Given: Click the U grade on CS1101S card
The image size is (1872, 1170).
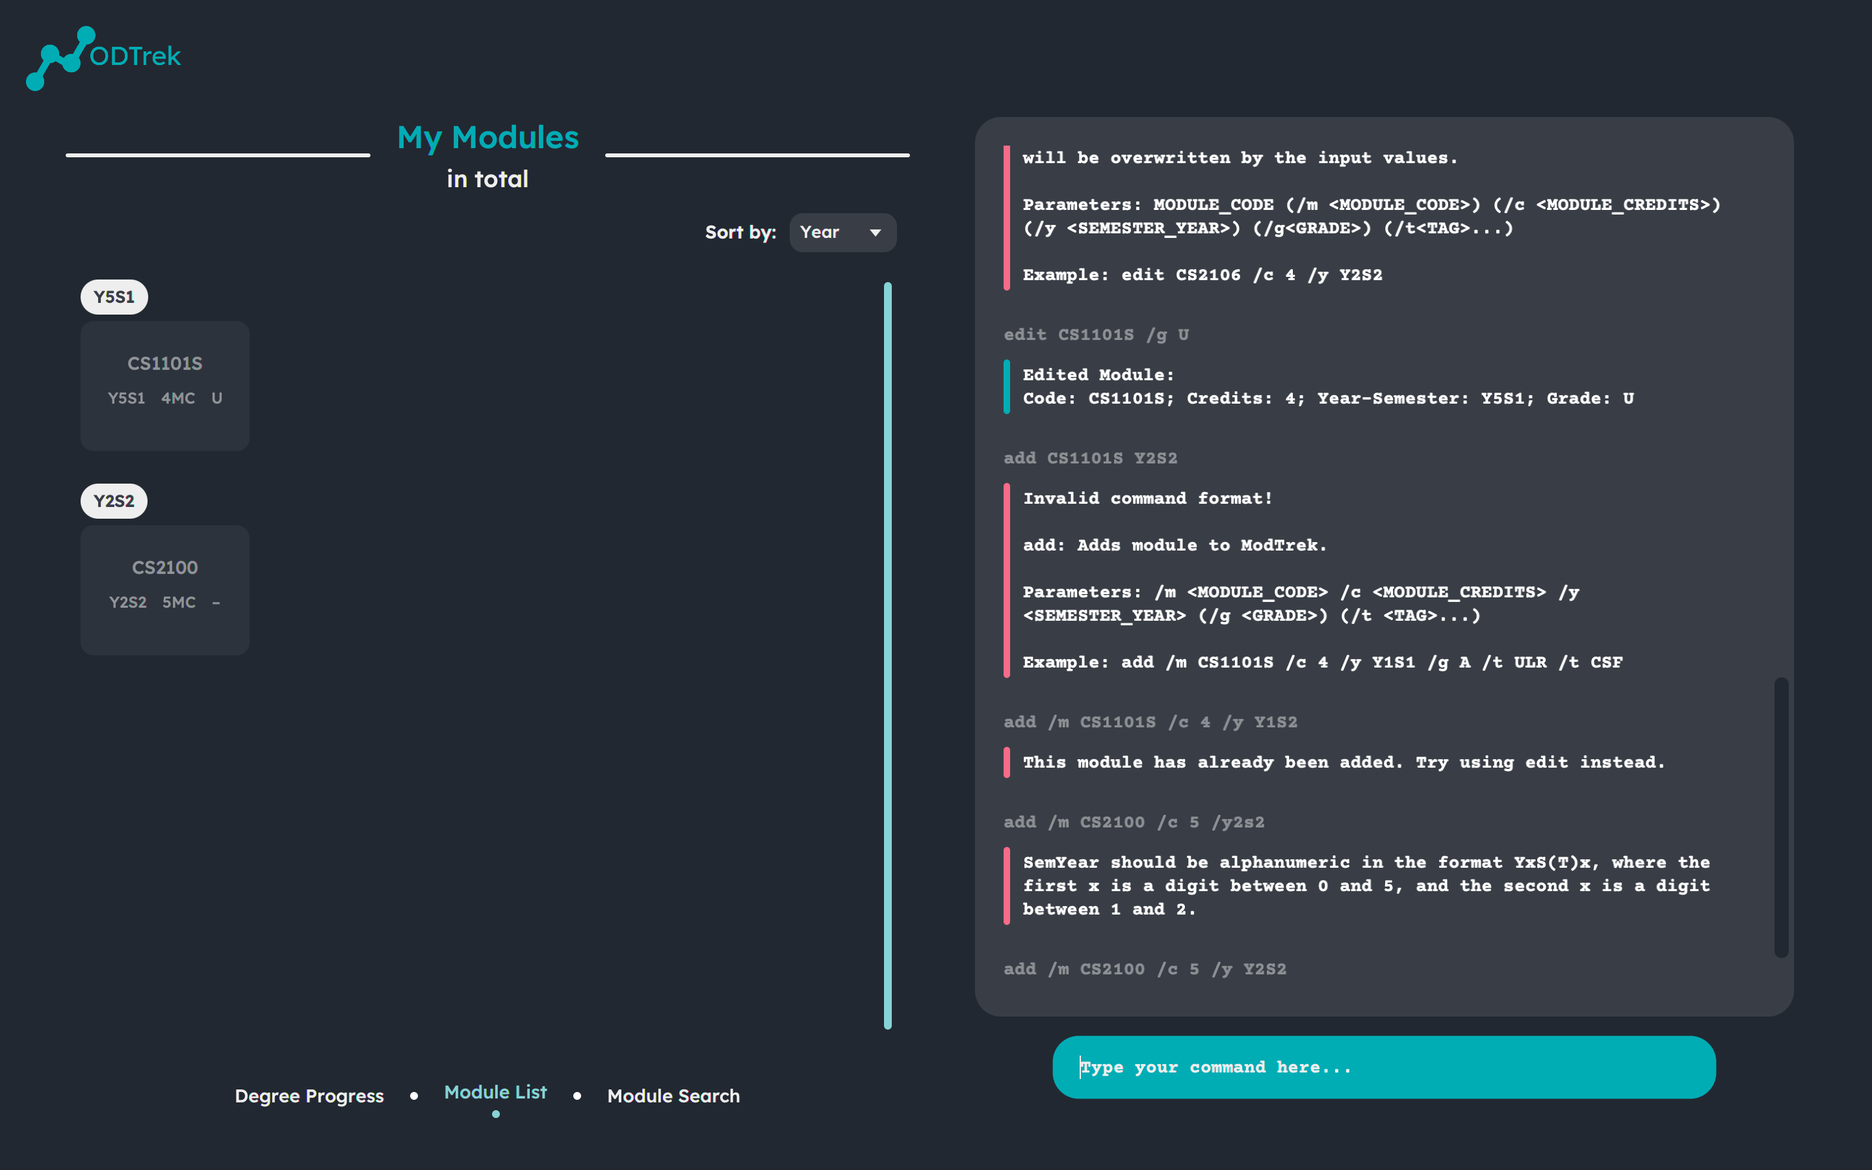Looking at the screenshot, I should pos(216,398).
